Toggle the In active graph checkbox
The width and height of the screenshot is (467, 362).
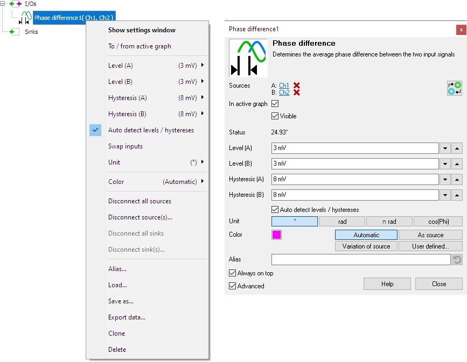275,104
